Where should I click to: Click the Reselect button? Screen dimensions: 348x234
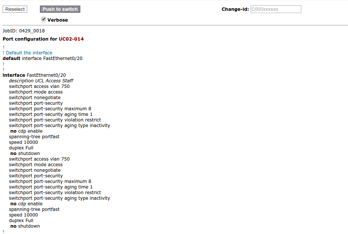[x=15, y=9]
